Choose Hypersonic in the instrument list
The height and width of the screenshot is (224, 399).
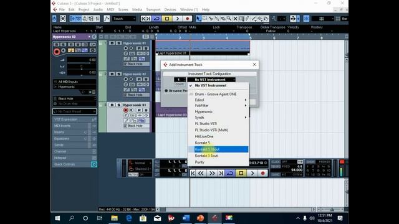pyautogui.click(x=218, y=112)
